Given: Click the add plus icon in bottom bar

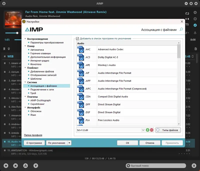Looking at the screenshot, I should coord(6,166).
